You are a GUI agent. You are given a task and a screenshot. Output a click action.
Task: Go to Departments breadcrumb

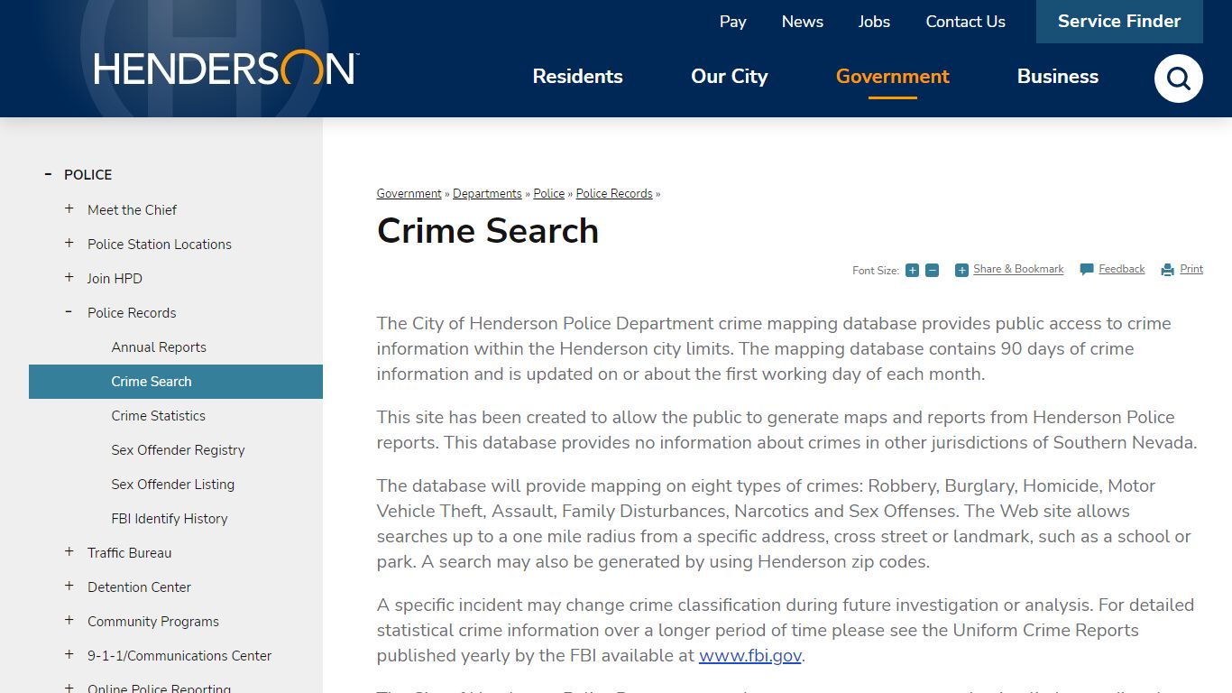(487, 194)
